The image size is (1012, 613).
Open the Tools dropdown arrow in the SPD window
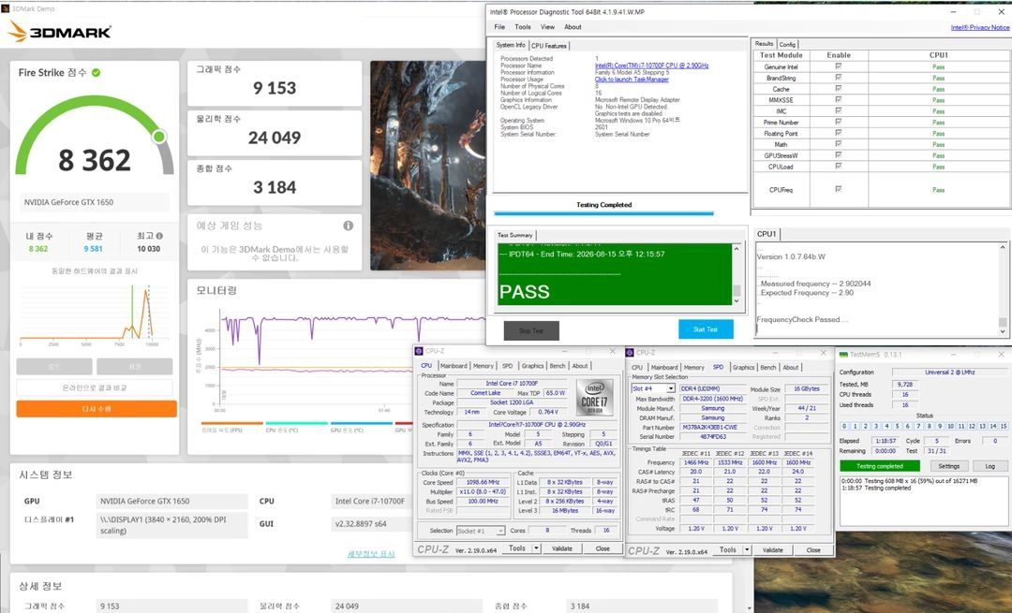coord(748,550)
